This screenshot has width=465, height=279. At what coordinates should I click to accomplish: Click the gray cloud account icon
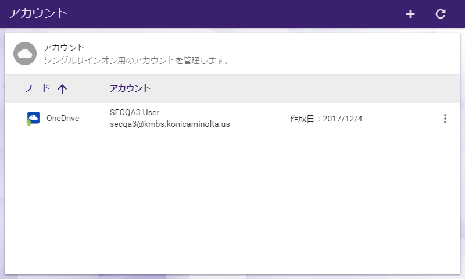[x=25, y=53]
